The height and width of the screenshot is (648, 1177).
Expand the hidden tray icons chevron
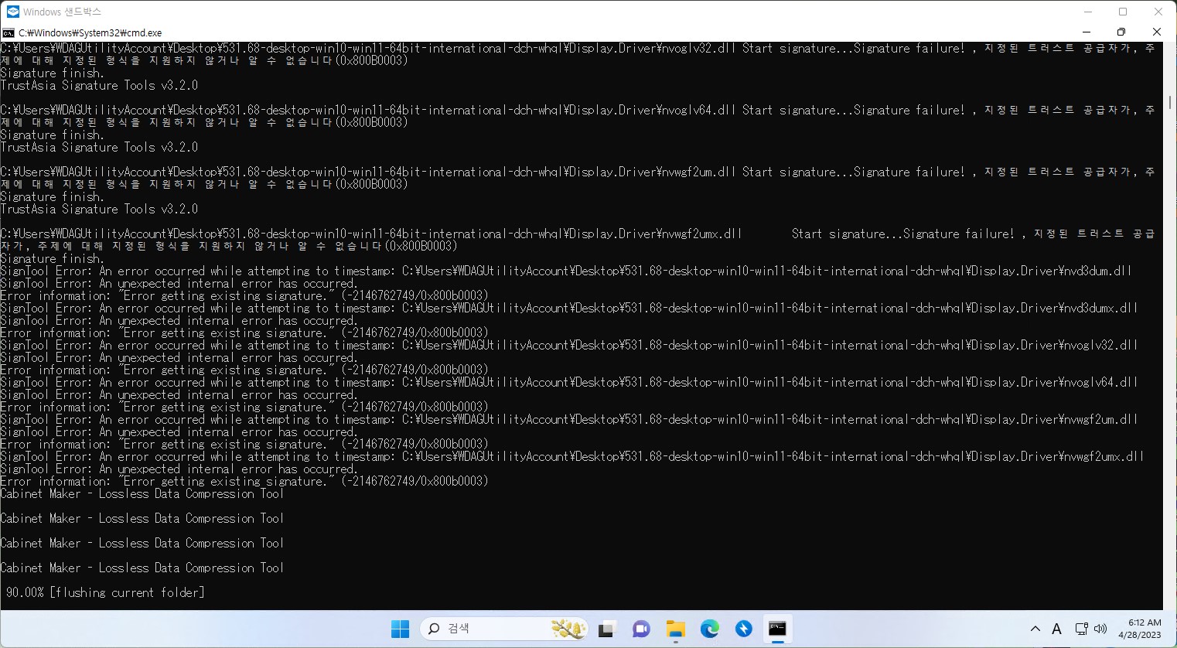point(1035,629)
